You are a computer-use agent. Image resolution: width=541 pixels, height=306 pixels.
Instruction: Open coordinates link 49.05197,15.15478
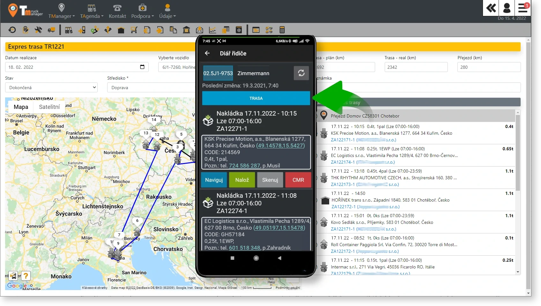pos(279,228)
